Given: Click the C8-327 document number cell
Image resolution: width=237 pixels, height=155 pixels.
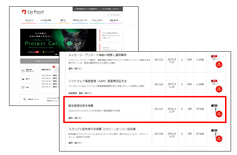Looking at the screenshot, I should pos(159,109).
